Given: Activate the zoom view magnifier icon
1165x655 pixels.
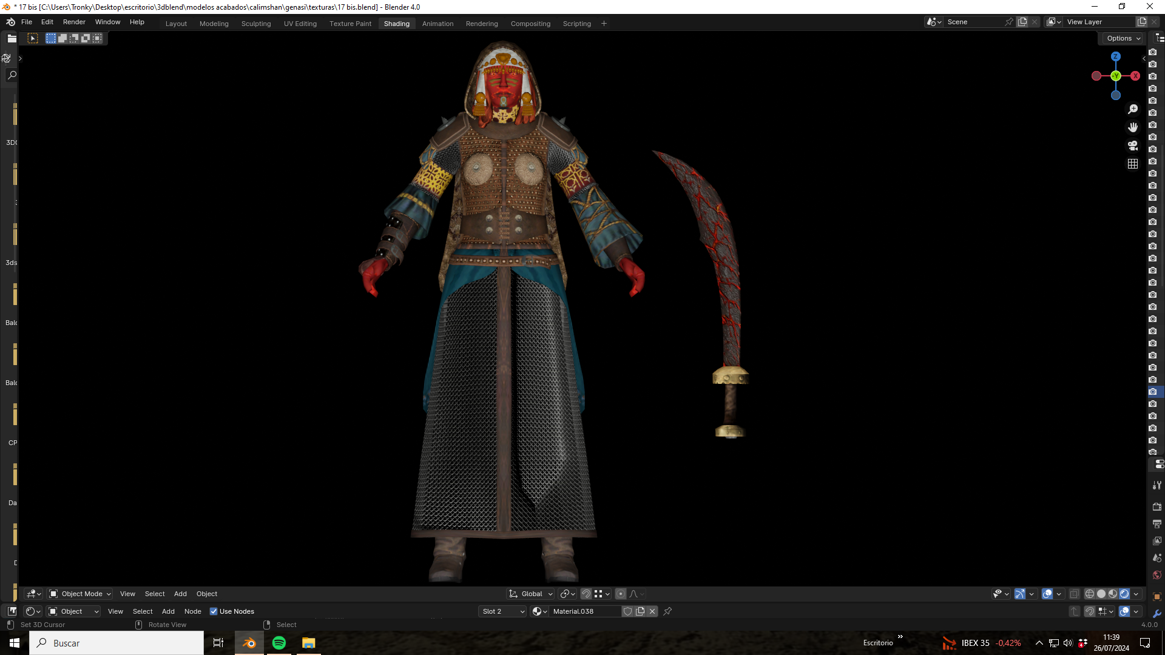Looking at the screenshot, I should 1133,109.
